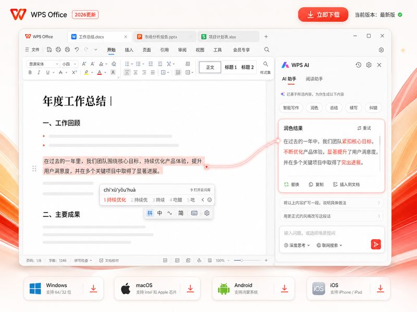This screenshot has width=417, height=312.
Task: Expand highlight color dropdown arrow
Action: tap(92, 72)
